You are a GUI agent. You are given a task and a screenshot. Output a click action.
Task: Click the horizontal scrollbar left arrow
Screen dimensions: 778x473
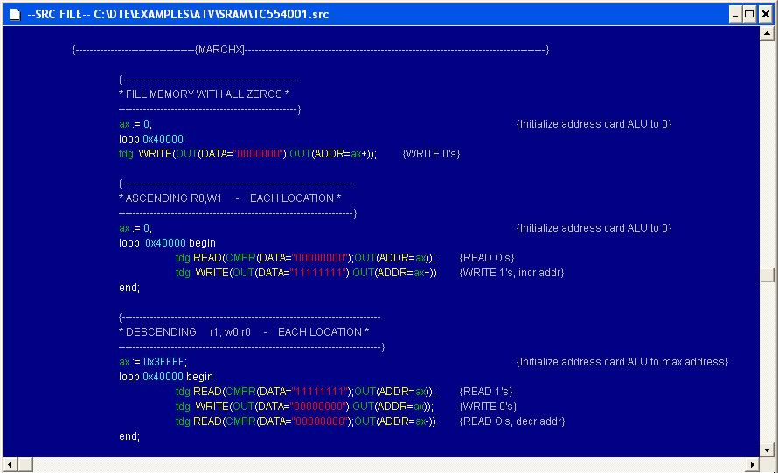click(10, 464)
